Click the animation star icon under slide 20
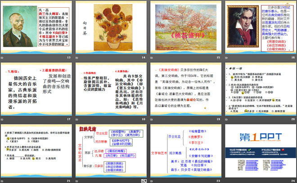297x183 pixels. click(x=226, y=120)
